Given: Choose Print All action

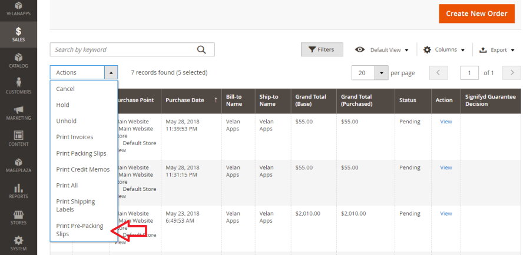Looking at the screenshot, I should 84,186.
